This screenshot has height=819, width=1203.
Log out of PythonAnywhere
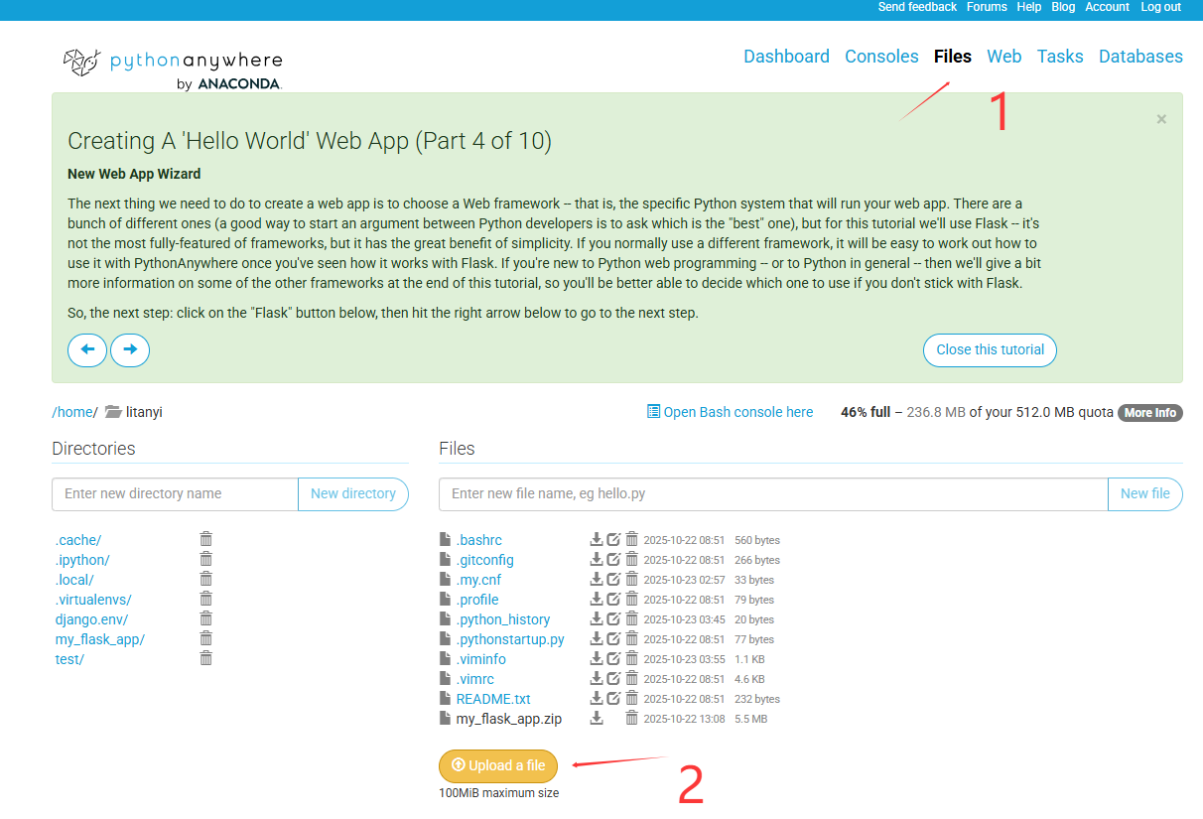click(1160, 7)
